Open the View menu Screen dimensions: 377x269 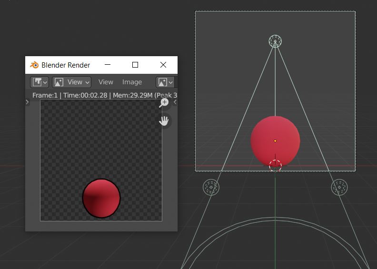pos(106,82)
